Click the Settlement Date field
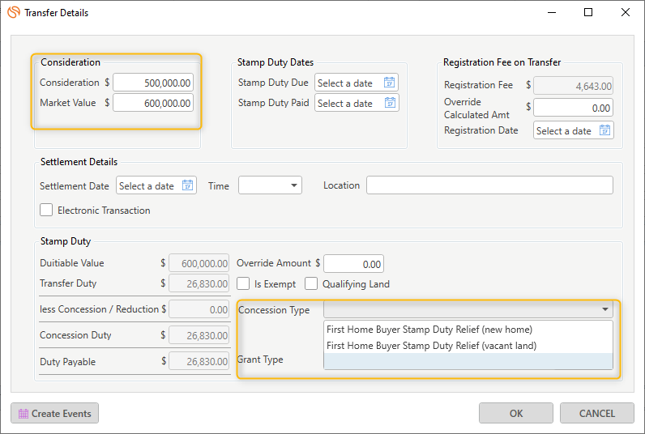Screen dimensions: 645x434 point(156,185)
